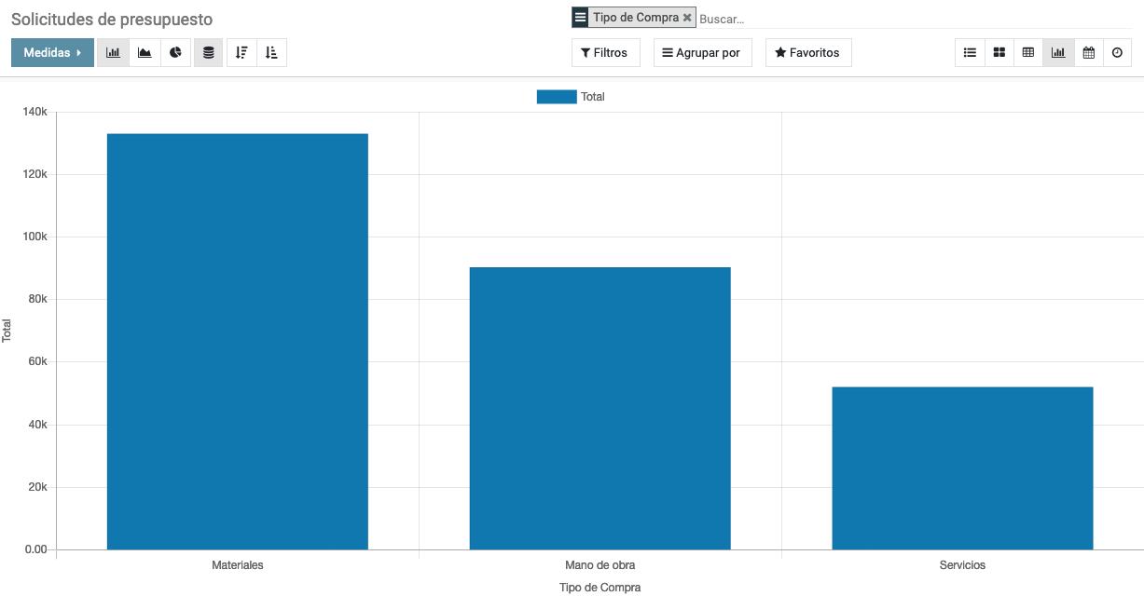Viewport: 1144px width, 596px height.
Task: Switch to line chart mode
Action: (x=145, y=53)
